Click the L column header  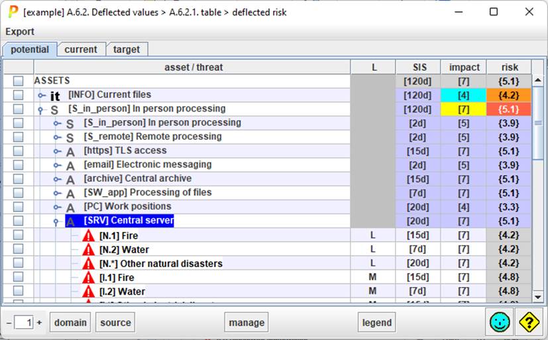point(373,67)
